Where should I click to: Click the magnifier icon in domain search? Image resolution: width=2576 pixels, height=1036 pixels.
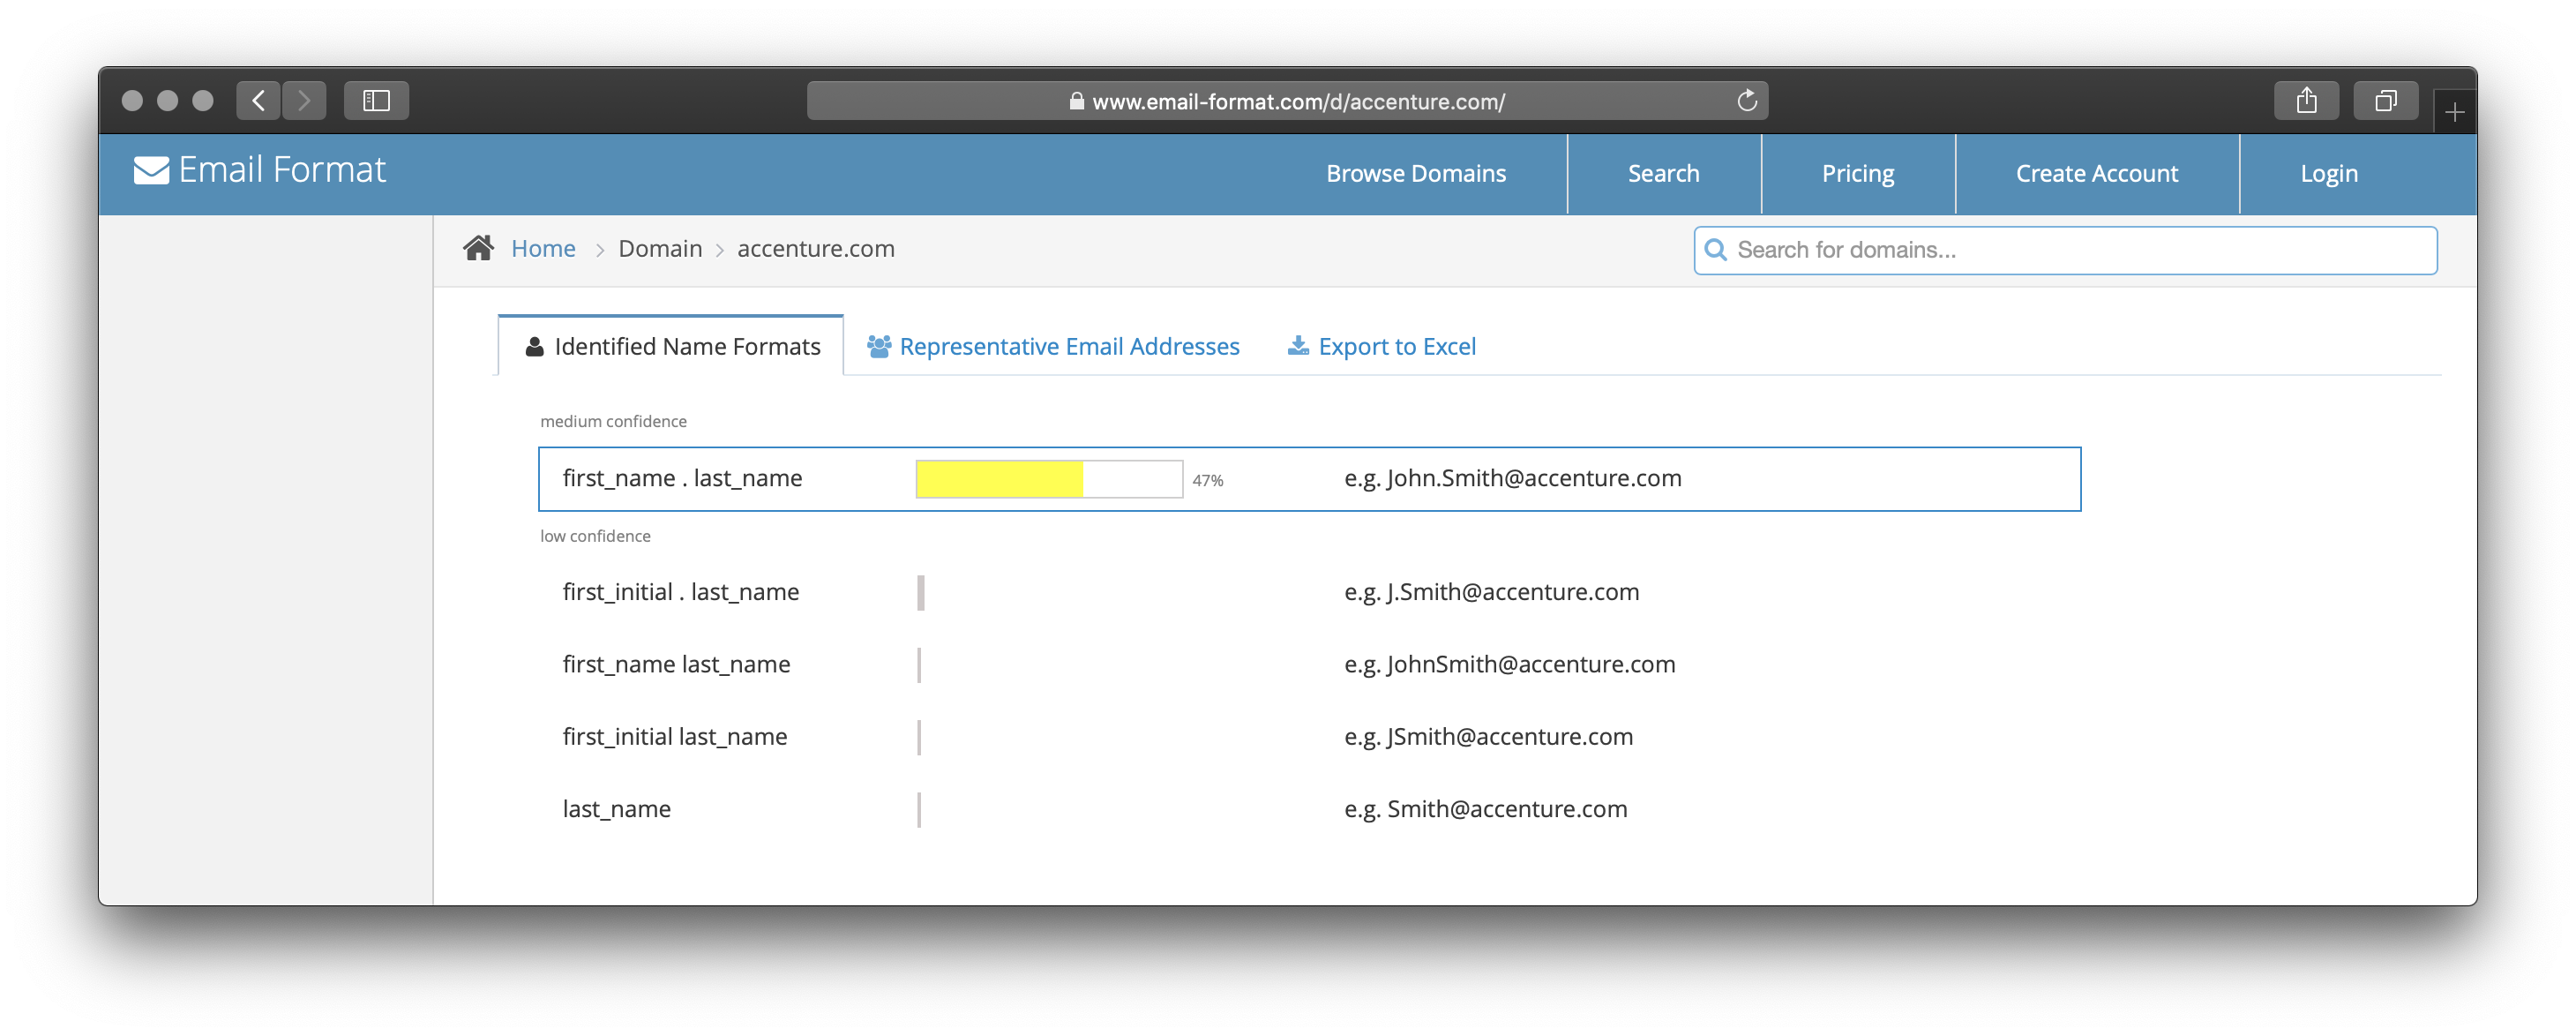1715,250
